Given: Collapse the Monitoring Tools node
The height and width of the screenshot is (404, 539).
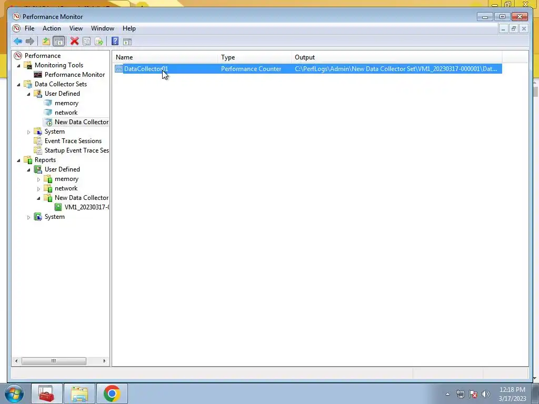Looking at the screenshot, I should pos(18,66).
